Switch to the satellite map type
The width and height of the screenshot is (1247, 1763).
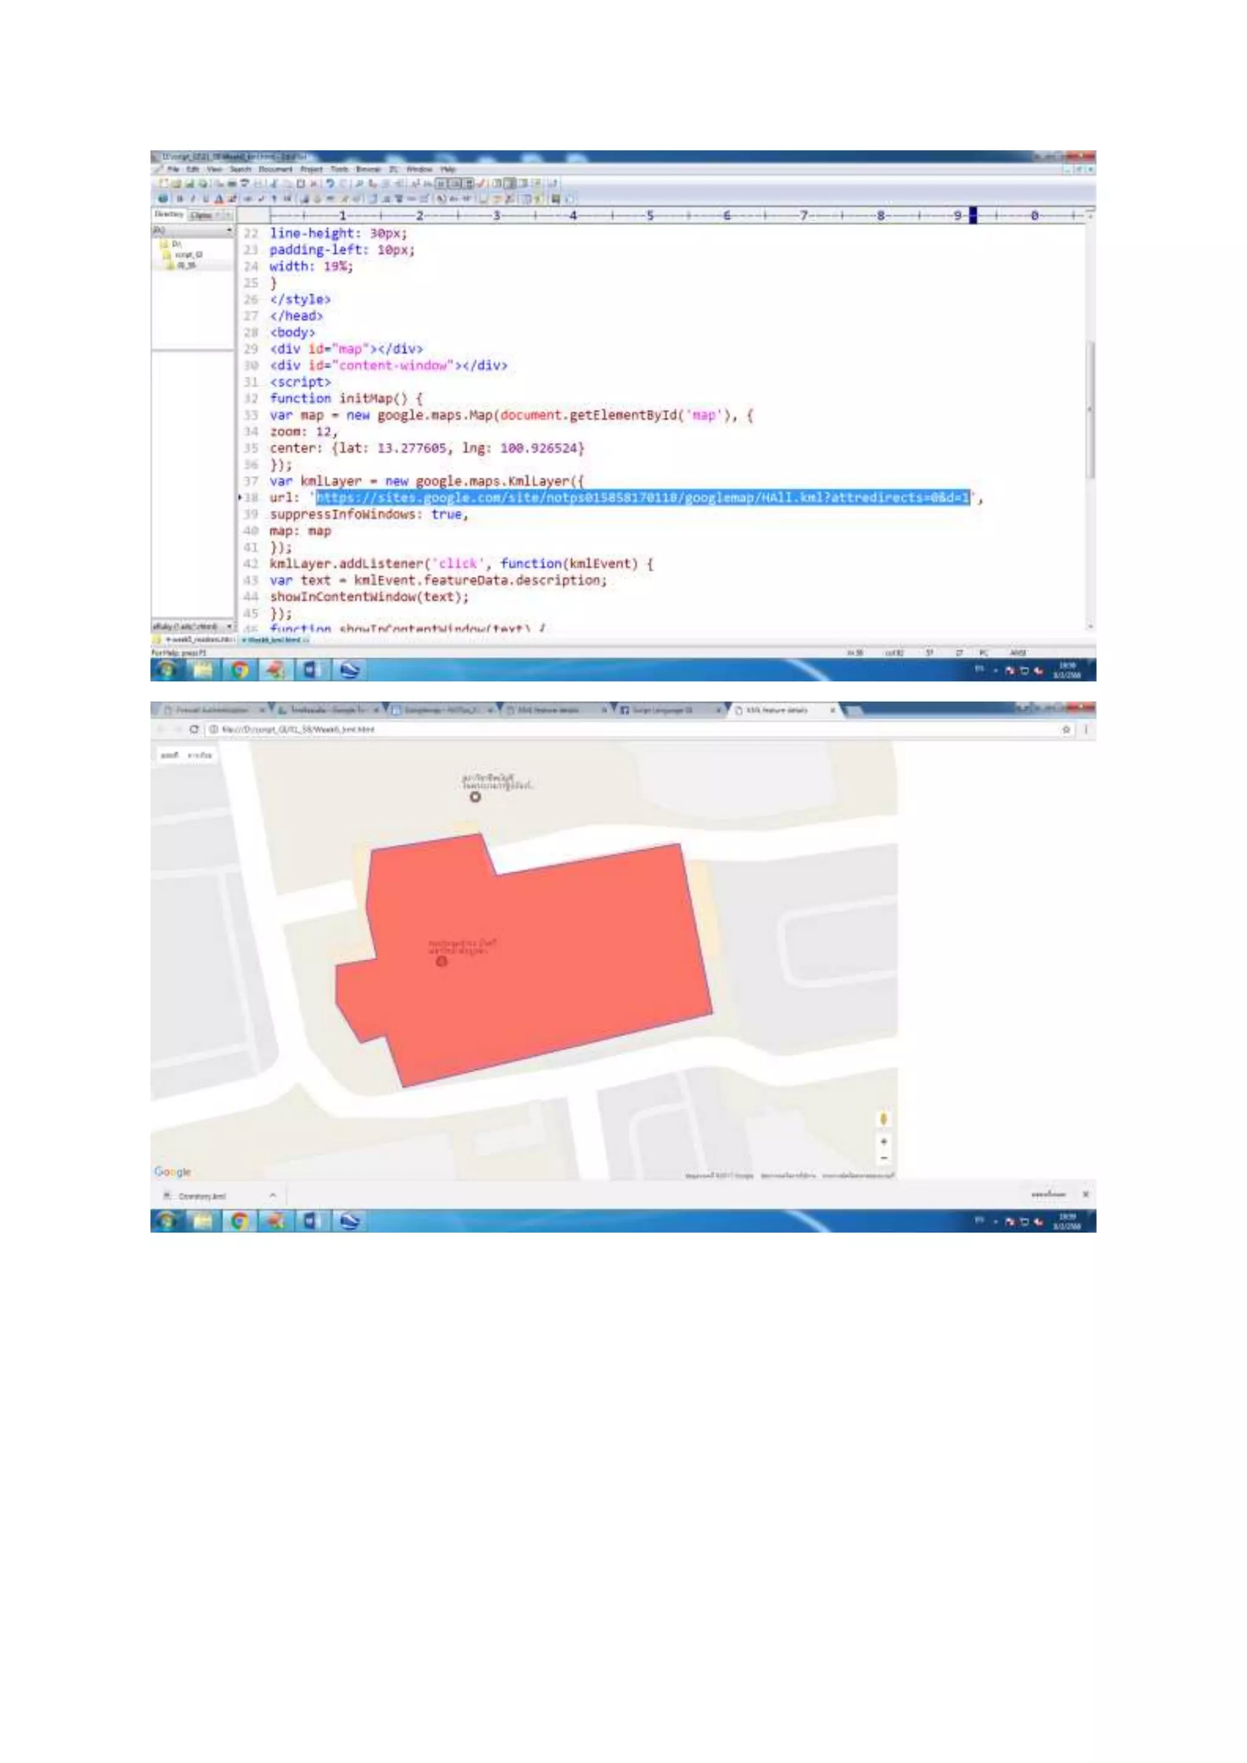200,755
